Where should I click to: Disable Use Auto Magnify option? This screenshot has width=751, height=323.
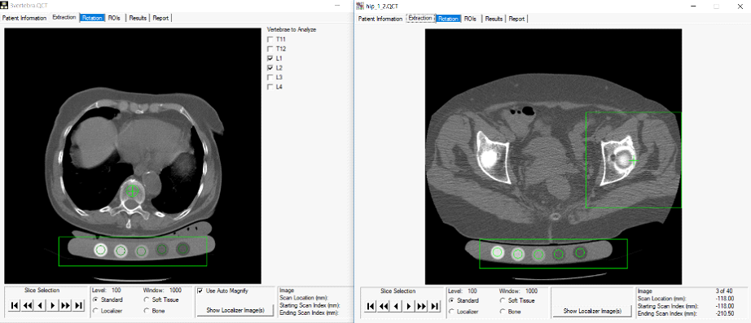point(200,290)
